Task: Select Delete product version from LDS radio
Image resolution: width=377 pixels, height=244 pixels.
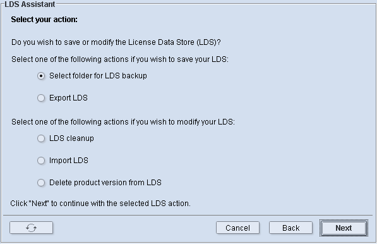Action: click(41, 183)
